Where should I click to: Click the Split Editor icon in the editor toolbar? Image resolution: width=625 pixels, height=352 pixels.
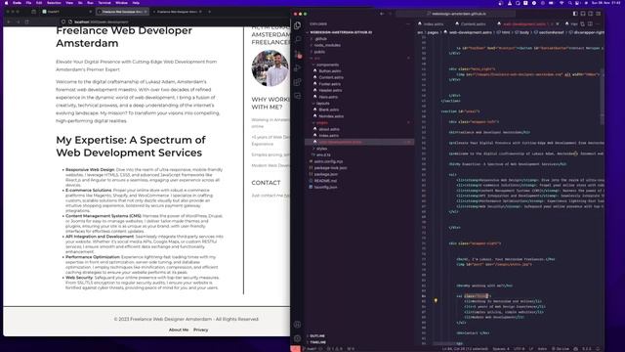590,23
